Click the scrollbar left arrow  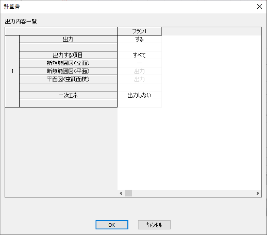point(121,193)
